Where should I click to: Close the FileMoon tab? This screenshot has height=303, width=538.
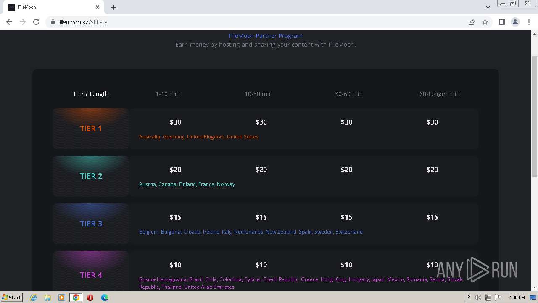98,7
